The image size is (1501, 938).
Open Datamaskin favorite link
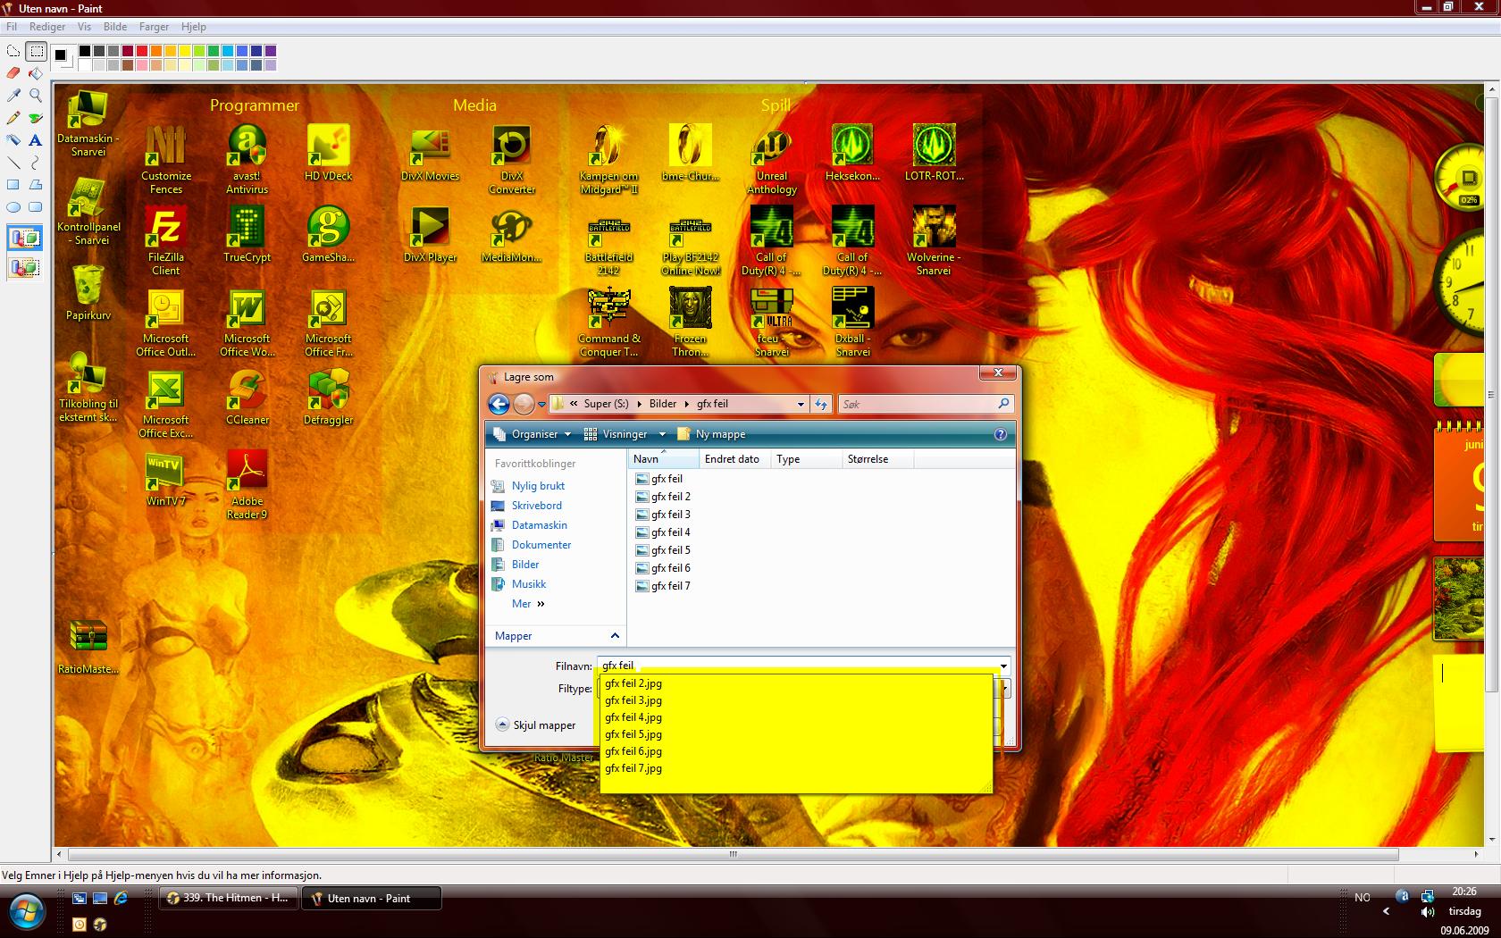tap(539, 525)
